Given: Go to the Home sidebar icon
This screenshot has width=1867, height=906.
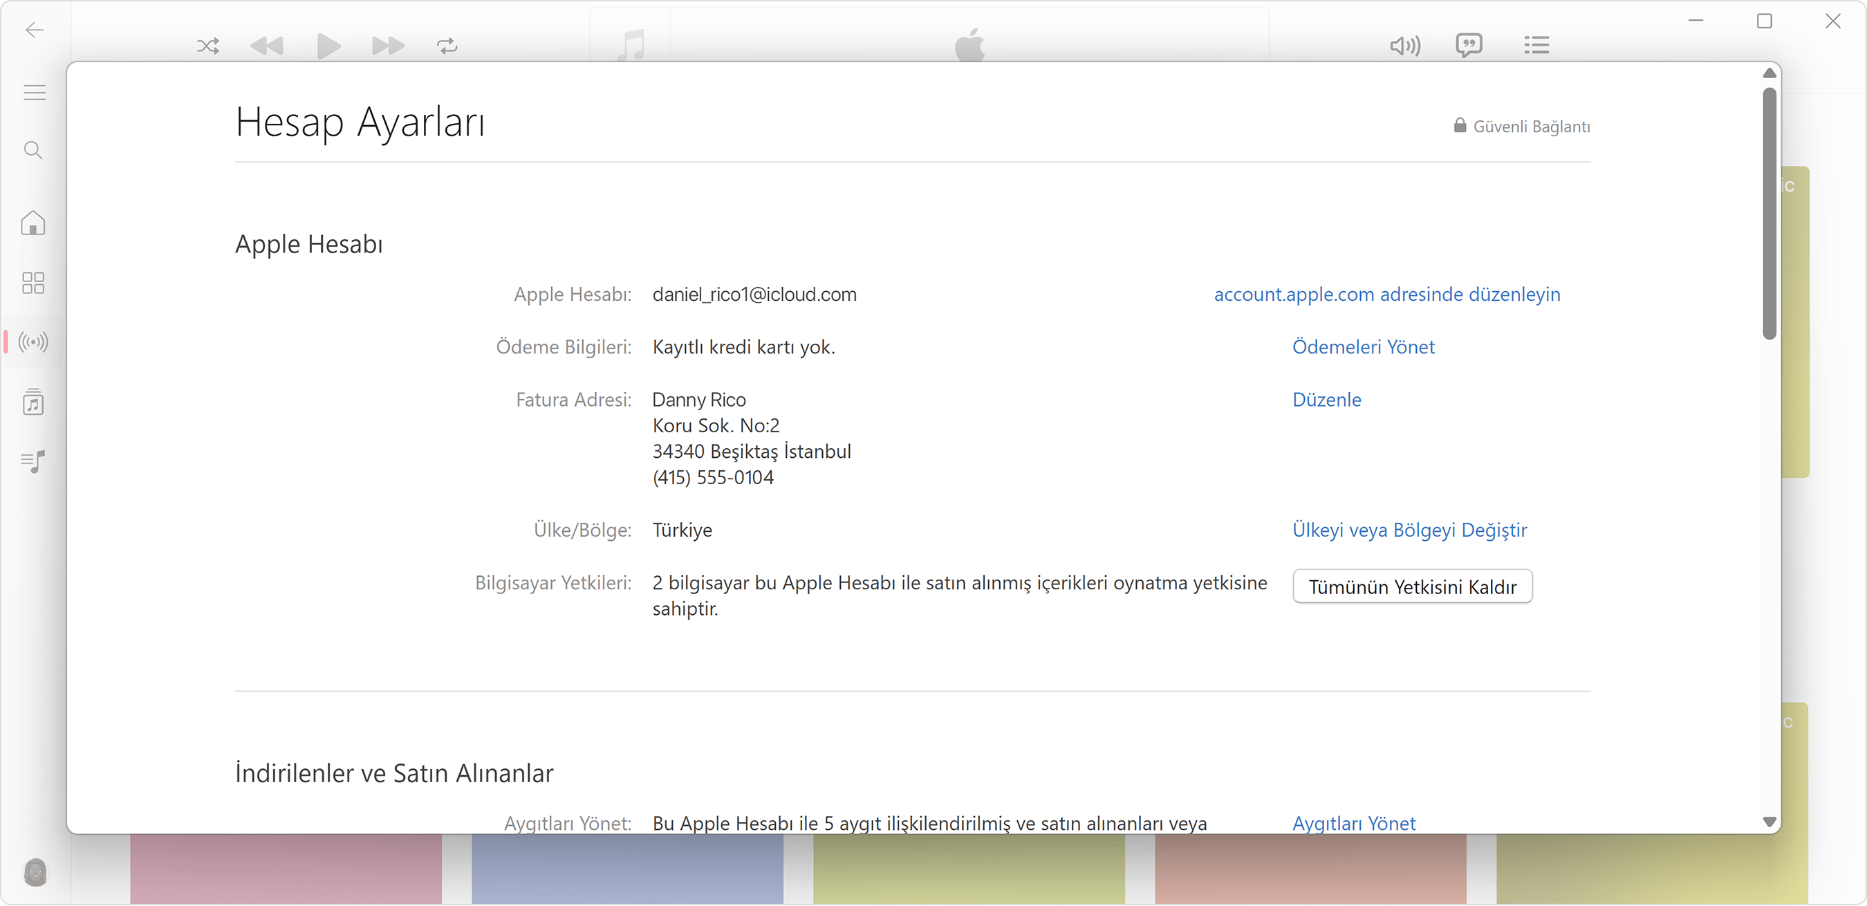Looking at the screenshot, I should click(33, 223).
